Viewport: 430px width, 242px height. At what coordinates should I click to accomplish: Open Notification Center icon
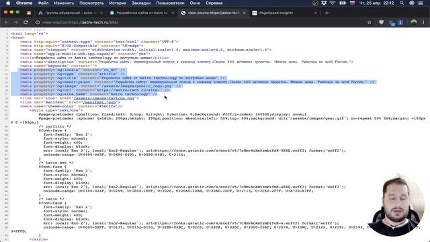pos(421,3)
